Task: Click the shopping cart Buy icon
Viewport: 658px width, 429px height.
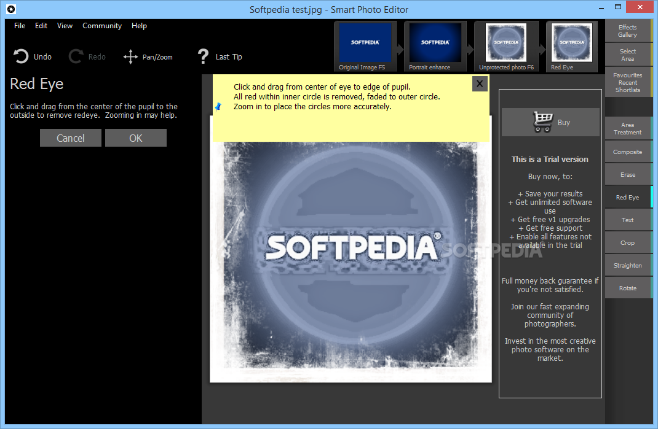Action: point(542,122)
